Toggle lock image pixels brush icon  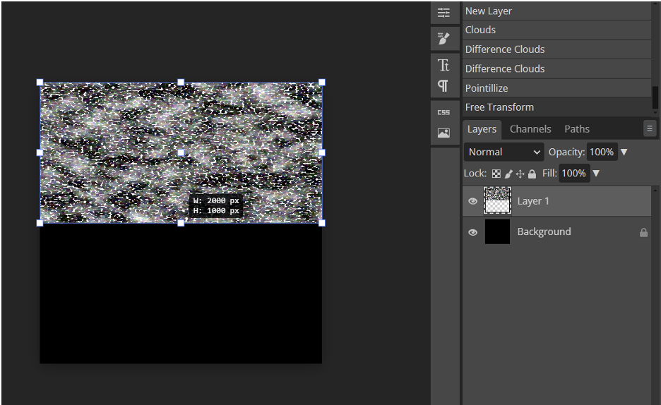(x=508, y=174)
